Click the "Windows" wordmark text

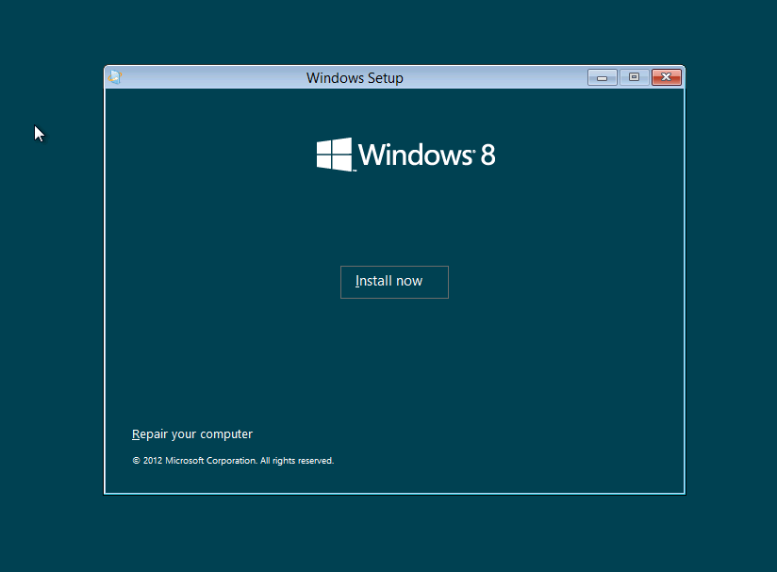click(415, 155)
